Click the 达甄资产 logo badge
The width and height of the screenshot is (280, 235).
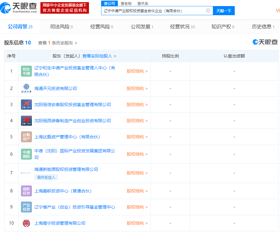click(x=26, y=137)
